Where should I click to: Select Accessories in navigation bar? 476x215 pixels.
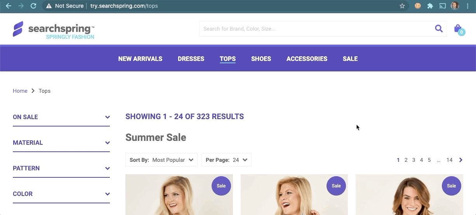click(307, 59)
